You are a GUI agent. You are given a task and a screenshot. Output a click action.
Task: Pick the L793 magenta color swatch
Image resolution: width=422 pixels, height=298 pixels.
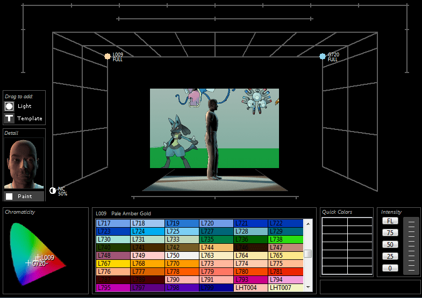251,279
